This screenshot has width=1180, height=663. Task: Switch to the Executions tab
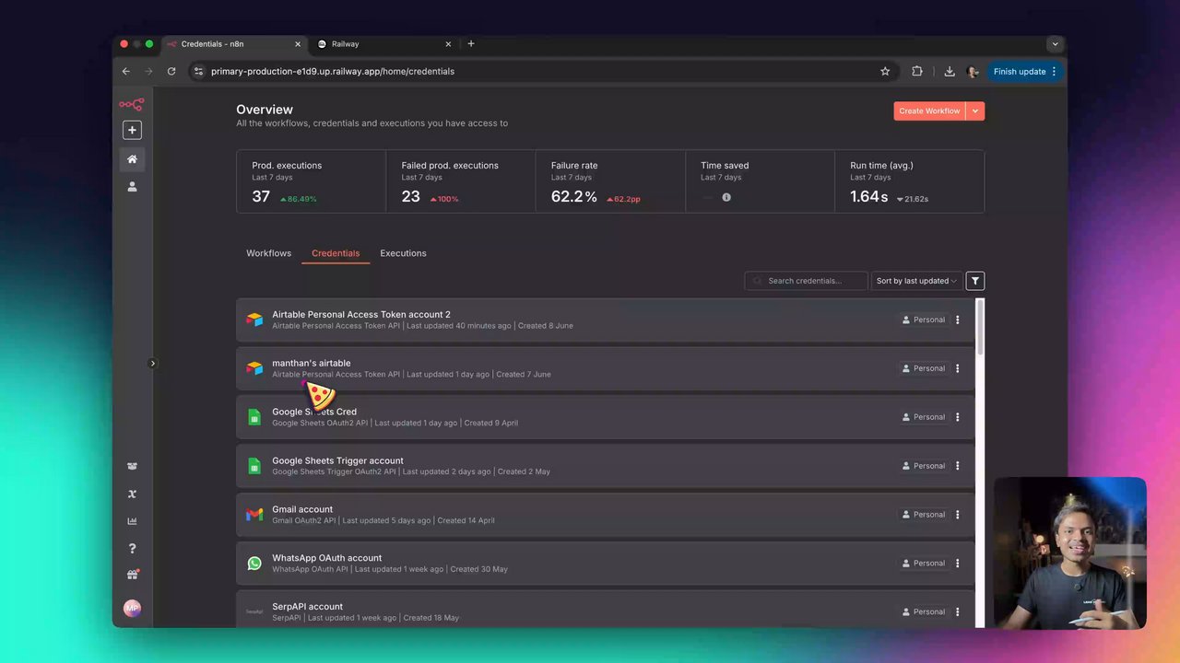point(403,253)
